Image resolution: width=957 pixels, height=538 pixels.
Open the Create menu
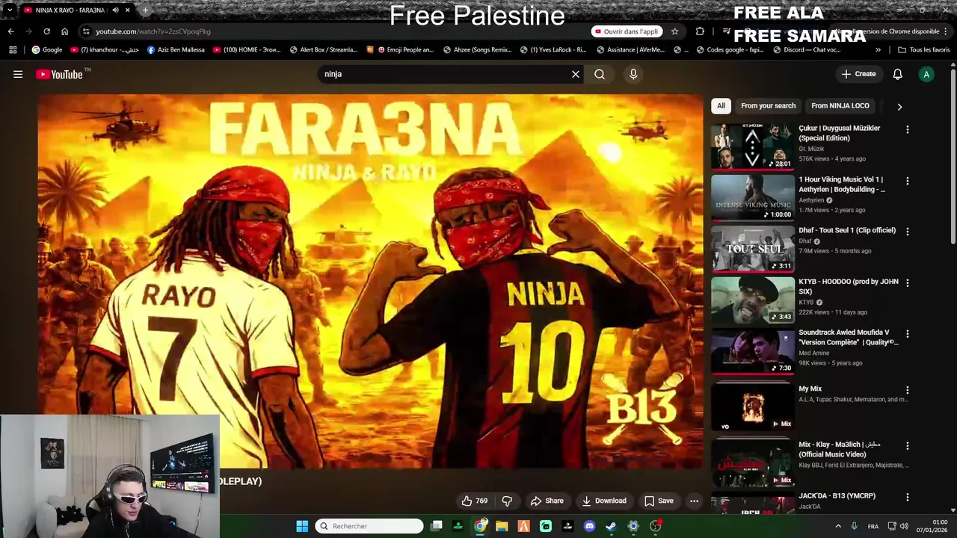(x=858, y=74)
